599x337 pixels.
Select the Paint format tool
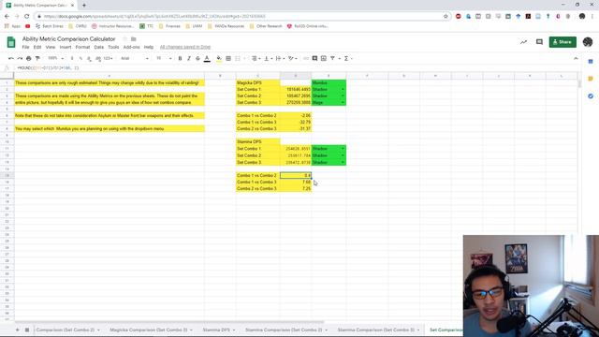pyautogui.click(x=37, y=58)
